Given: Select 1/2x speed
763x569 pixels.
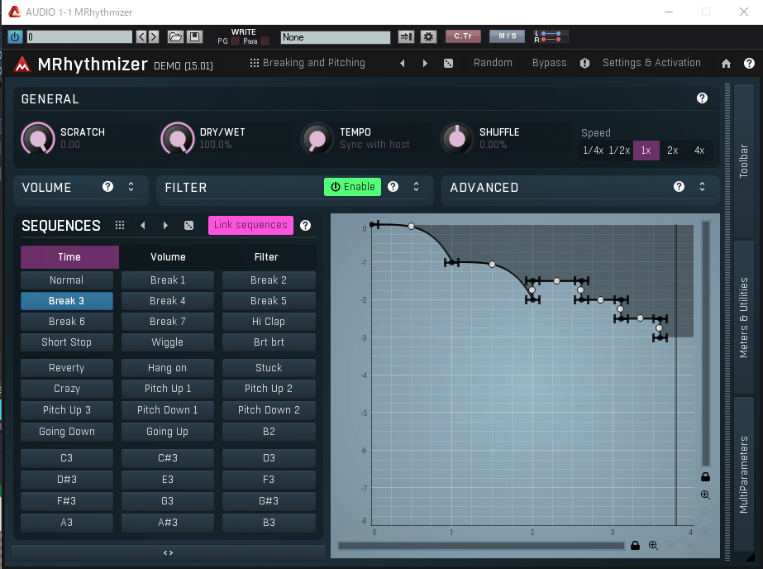Looking at the screenshot, I should pos(619,151).
